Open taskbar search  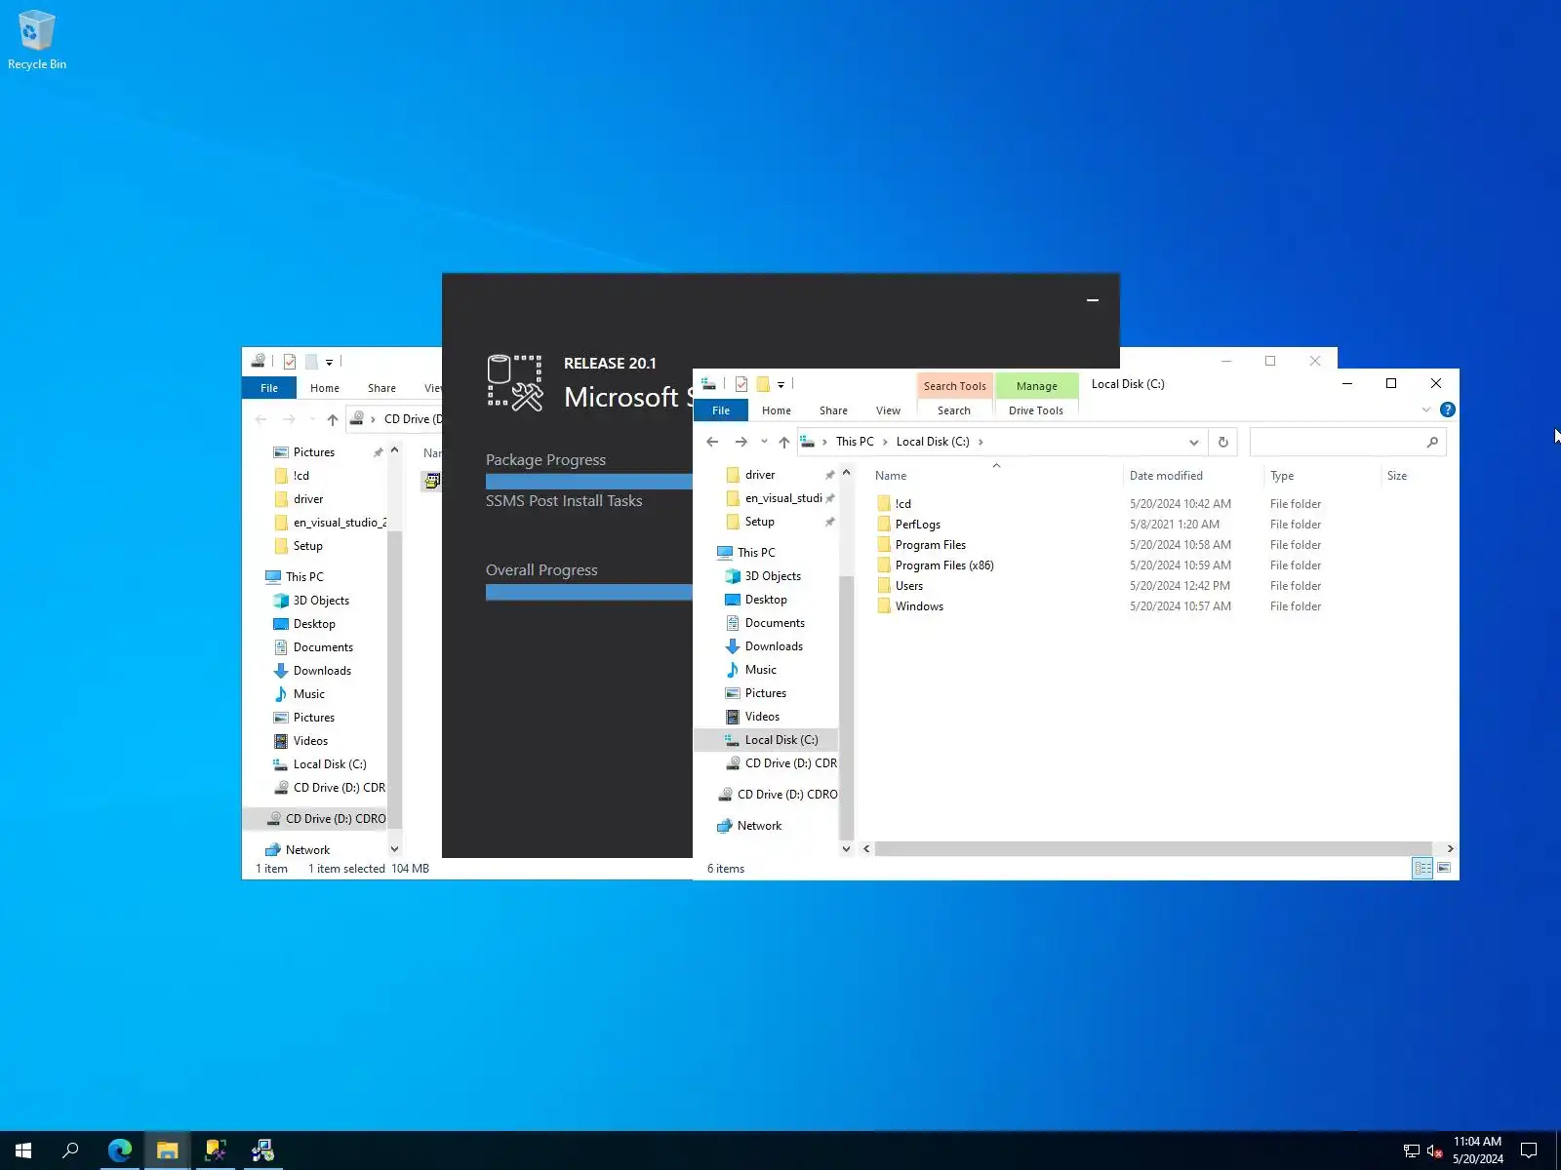coord(70,1150)
